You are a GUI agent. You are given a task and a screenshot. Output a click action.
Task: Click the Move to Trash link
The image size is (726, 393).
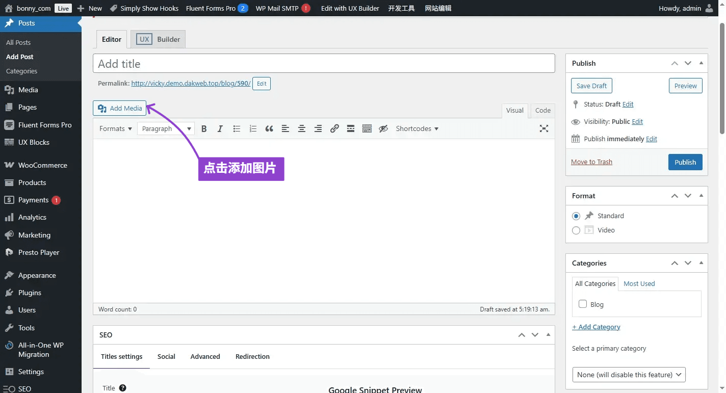591,162
